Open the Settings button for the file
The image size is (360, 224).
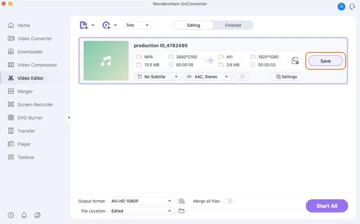287,77
